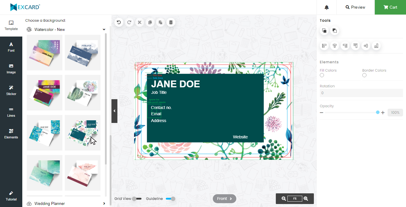
Task: Choose the pastel rainbow watercolor background
Action: click(x=45, y=53)
